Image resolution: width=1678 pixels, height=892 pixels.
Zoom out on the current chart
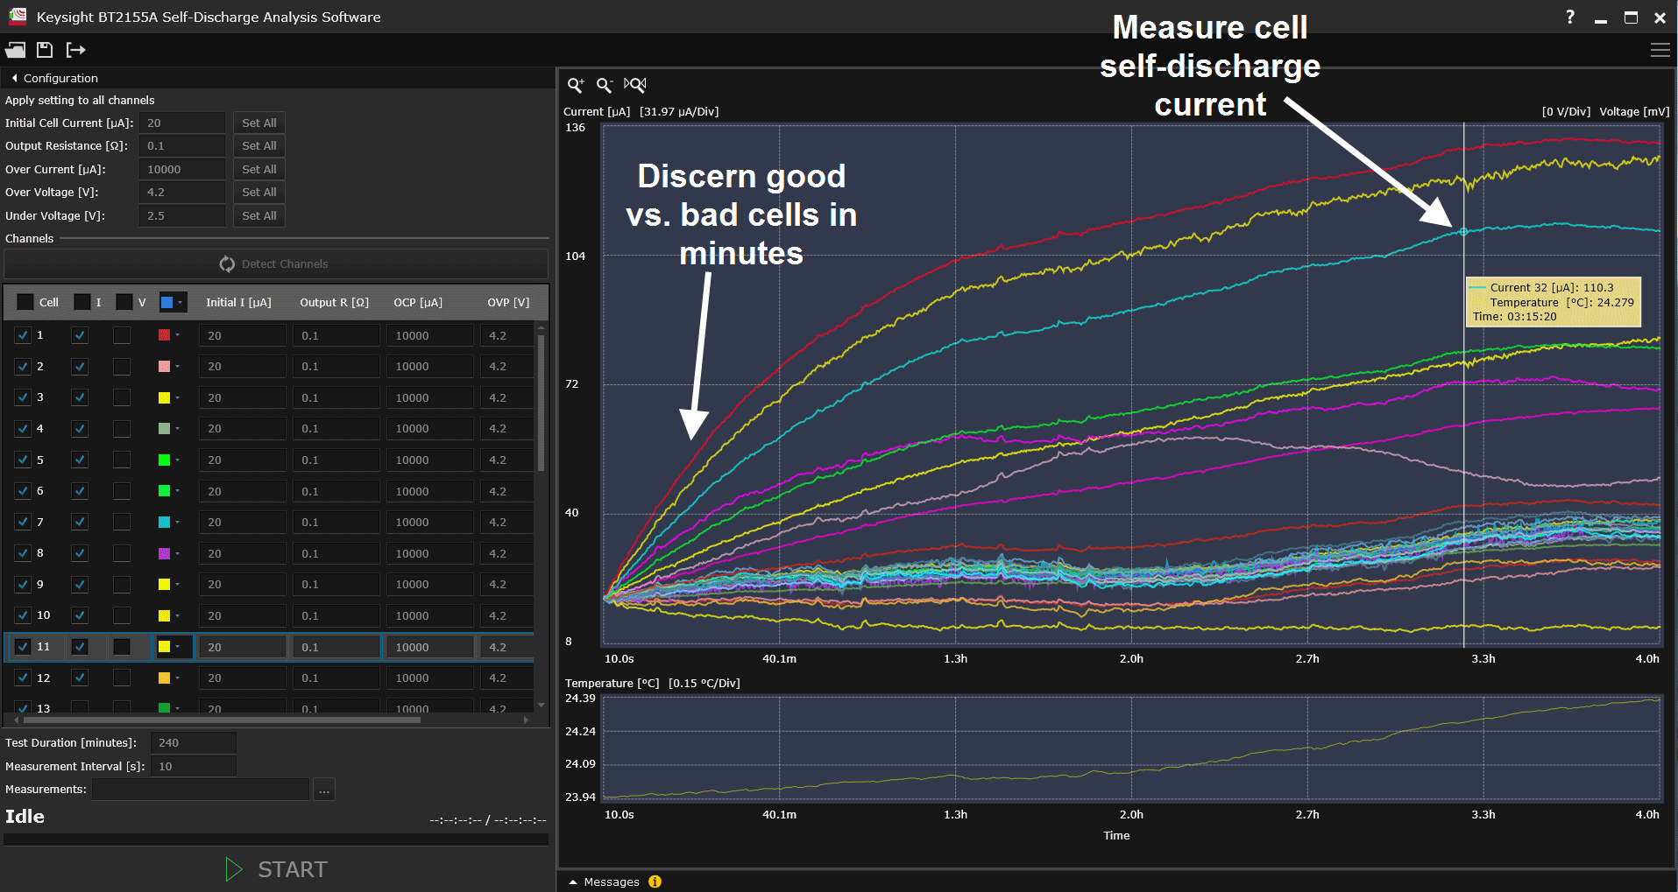point(605,85)
